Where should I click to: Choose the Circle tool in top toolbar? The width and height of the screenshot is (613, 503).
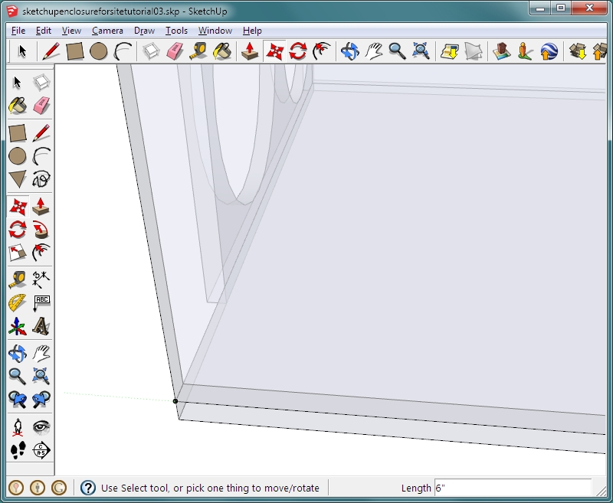[x=99, y=51]
